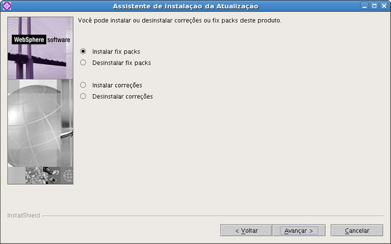The width and height of the screenshot is (391, 244).
Task: Click the small globe icon at banner bottom
Action: coord(68,176)
